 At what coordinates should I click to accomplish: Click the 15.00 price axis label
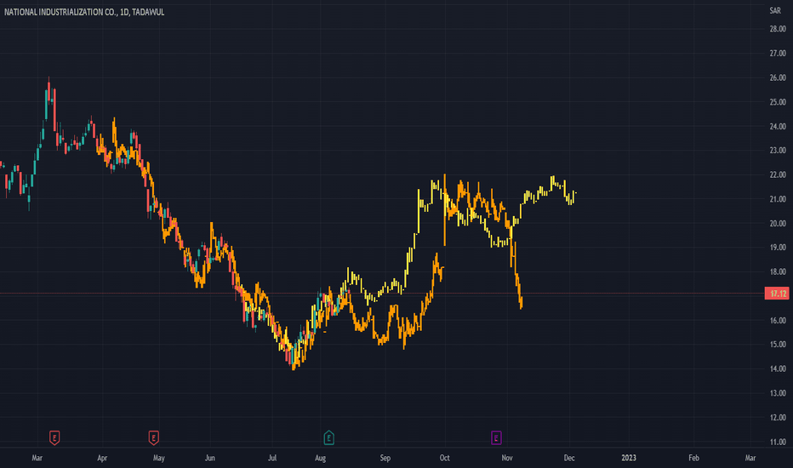tap(778, 345)
